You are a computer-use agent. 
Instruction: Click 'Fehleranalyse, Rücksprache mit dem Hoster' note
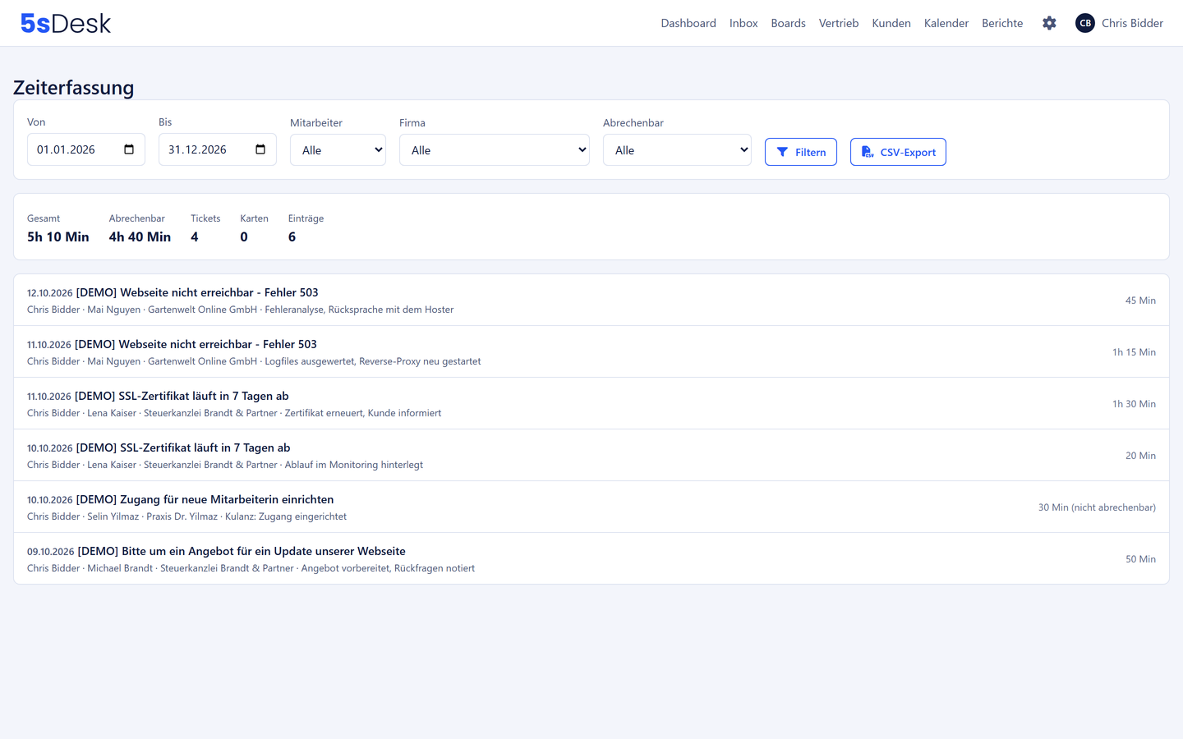[359, 310]
